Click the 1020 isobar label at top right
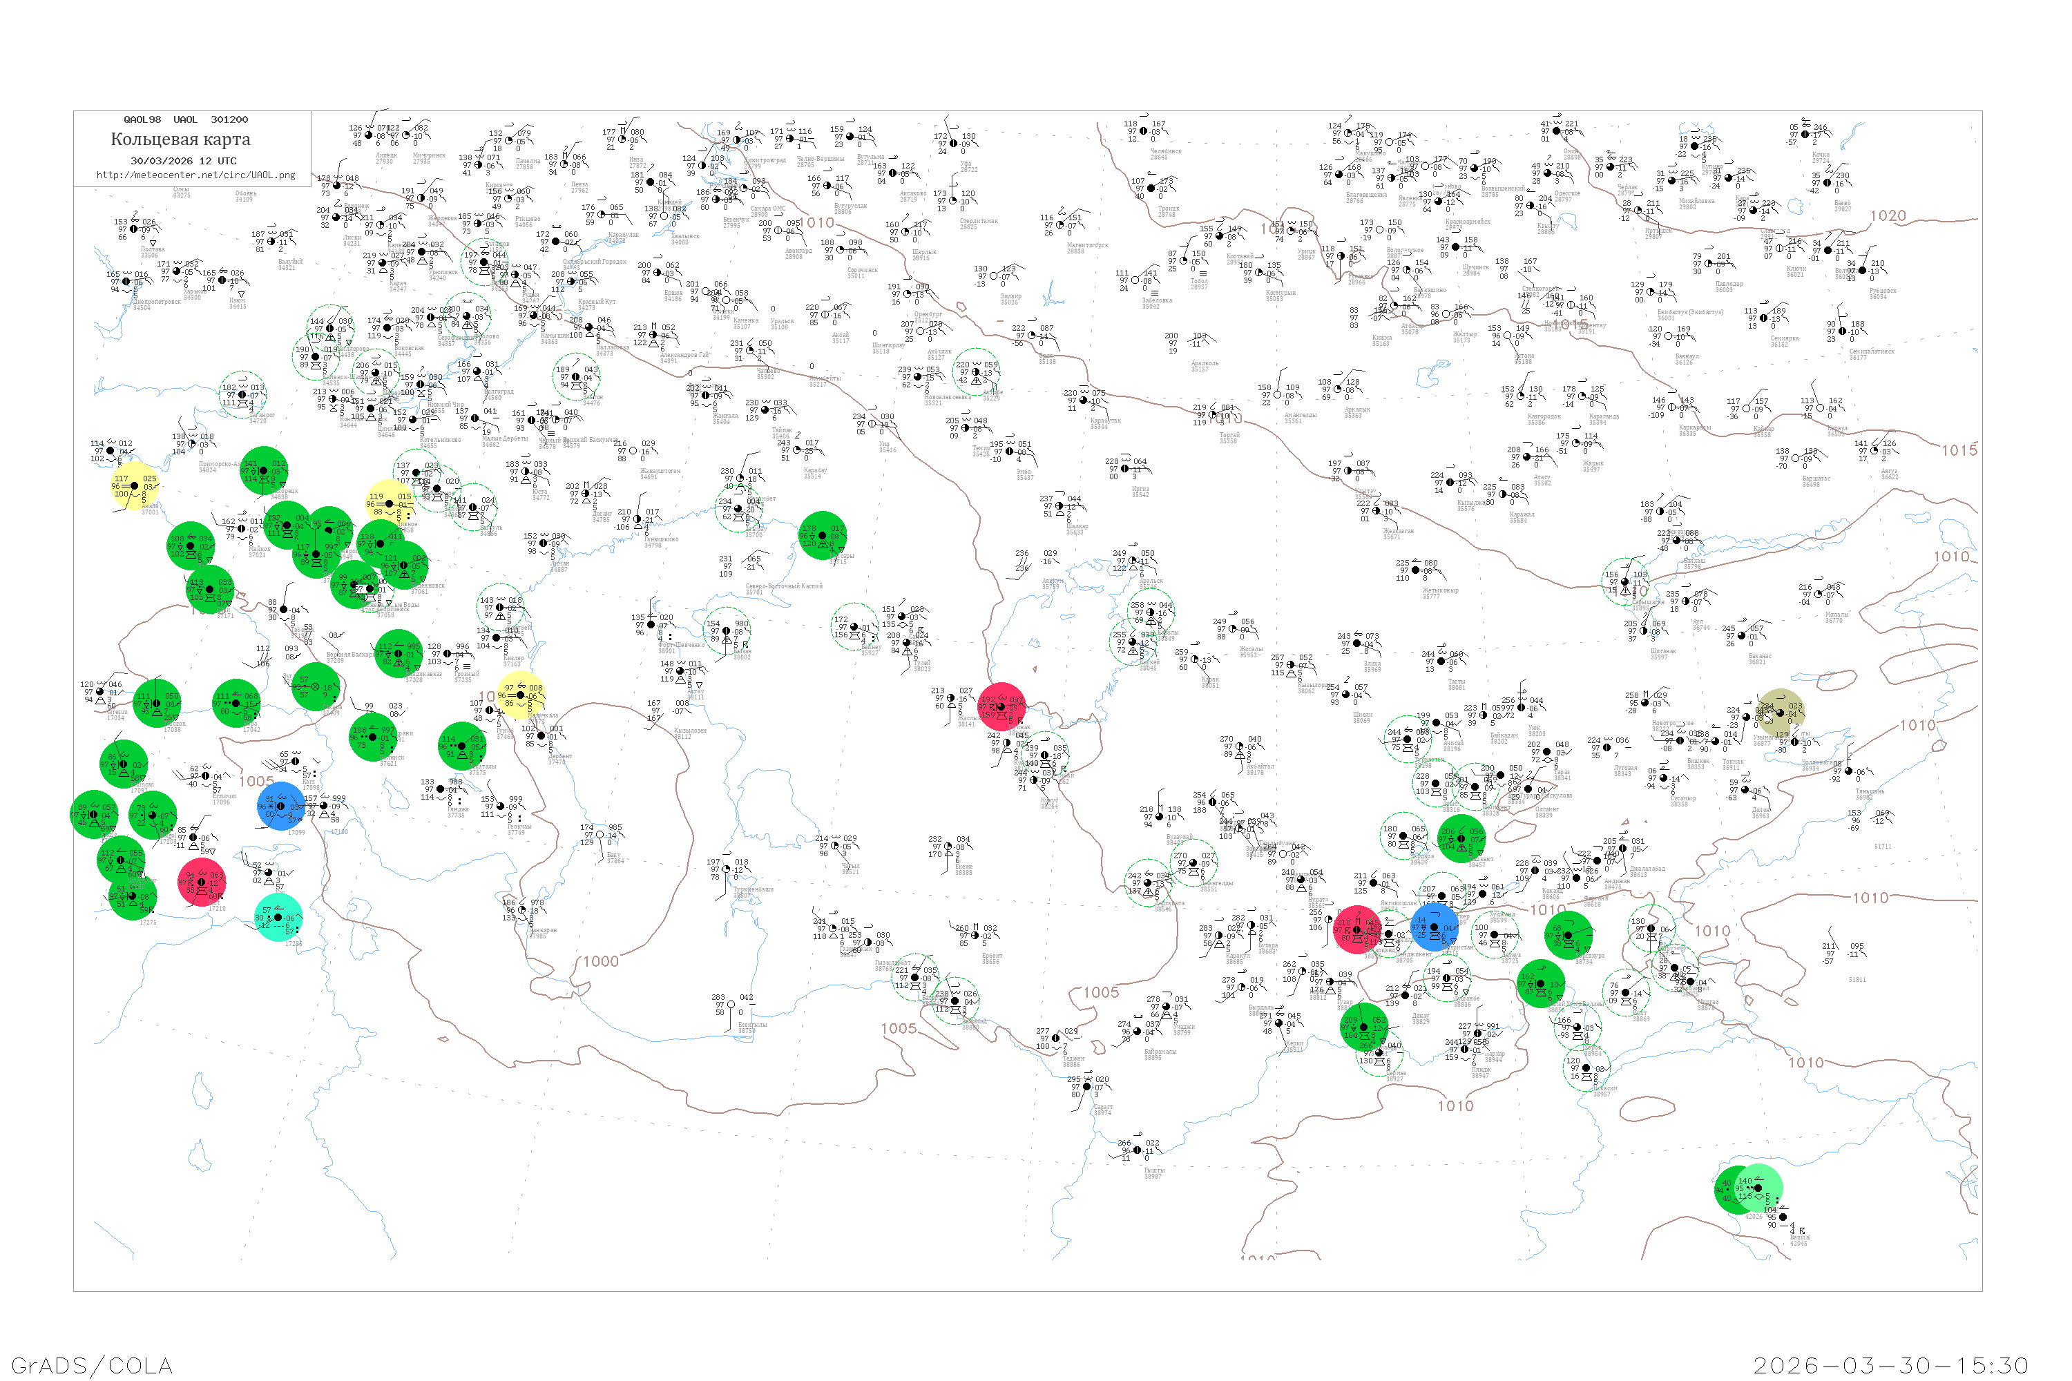 [x=1888, y=215]
